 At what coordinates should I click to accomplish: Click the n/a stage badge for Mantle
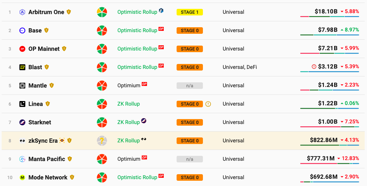pos(190,86)
